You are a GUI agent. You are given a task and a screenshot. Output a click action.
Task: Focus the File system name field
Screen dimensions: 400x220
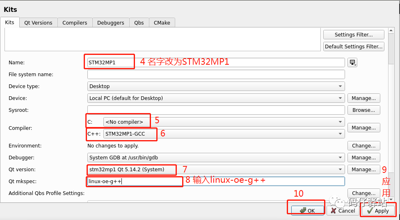point(216,74)
